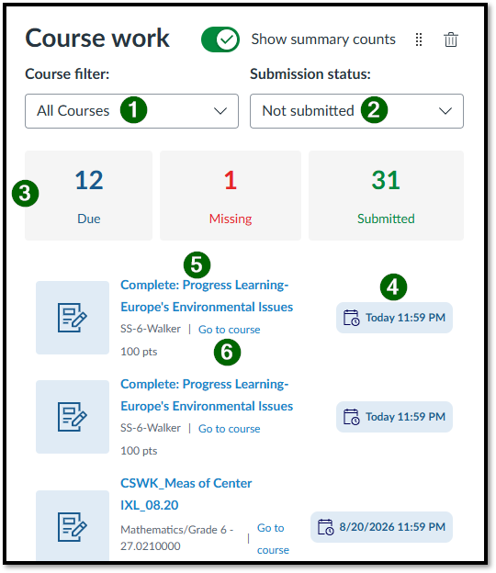Image resolution: width=496 pixels, height=573 pixels.
Task: Open the Not submitted status dropdown
Action: [x=356, y=111]
